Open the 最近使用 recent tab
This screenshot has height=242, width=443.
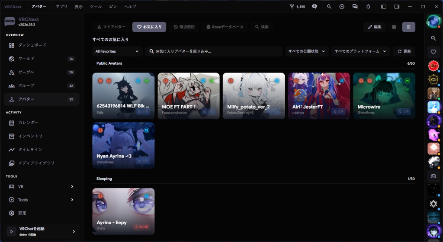[x=184, y=27]
